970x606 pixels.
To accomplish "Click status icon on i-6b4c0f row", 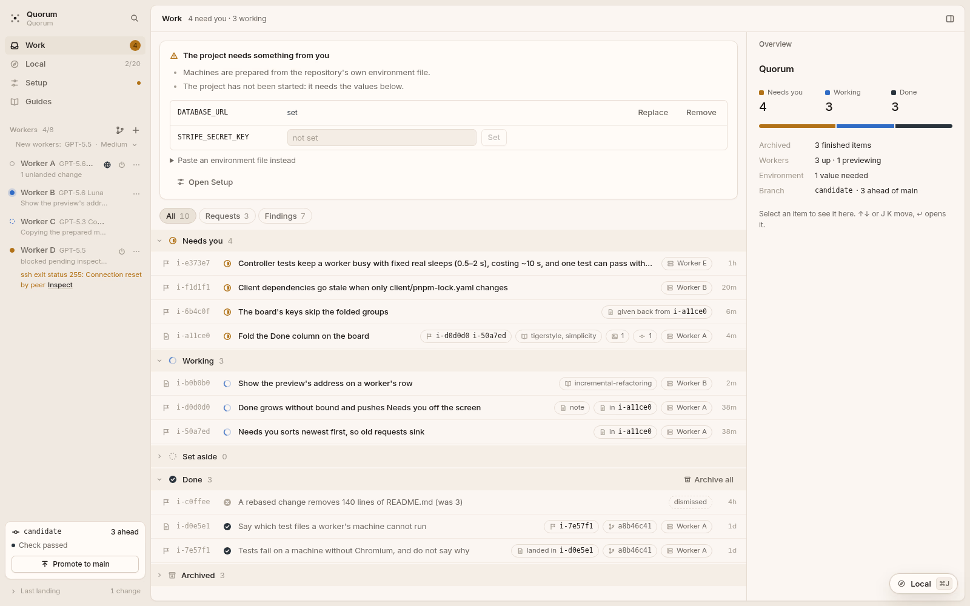I will point(227,312).
